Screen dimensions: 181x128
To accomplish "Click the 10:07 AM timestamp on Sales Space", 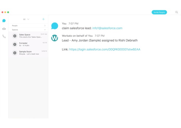I will coord(44,34).
